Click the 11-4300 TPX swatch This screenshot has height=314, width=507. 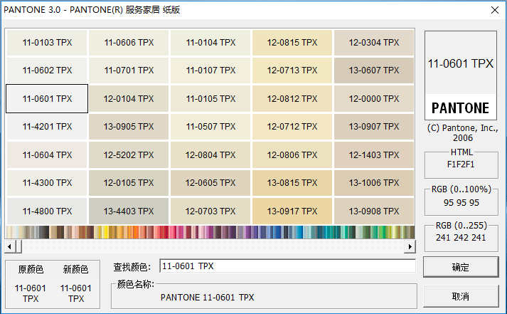tap(47, 183)
